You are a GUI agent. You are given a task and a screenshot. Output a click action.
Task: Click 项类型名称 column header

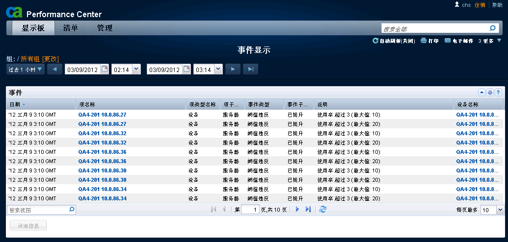point(203,104)
